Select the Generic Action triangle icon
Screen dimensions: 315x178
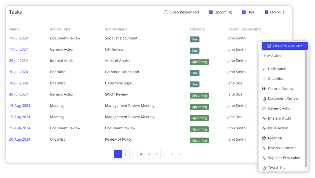(264, 108)
